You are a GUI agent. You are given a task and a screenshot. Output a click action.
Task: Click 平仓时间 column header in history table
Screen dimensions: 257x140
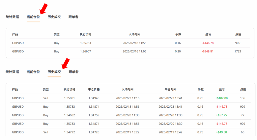(170, 89)
